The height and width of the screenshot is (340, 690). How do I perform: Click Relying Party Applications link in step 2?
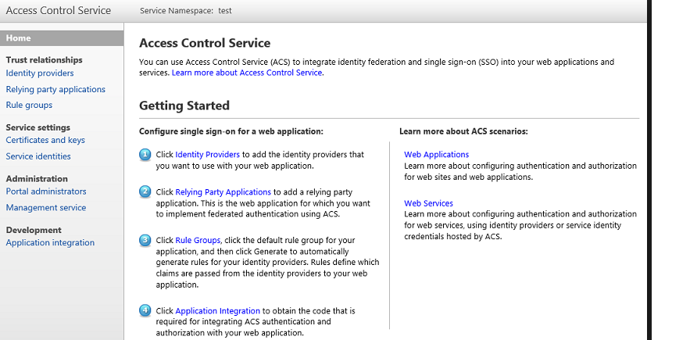223,192
